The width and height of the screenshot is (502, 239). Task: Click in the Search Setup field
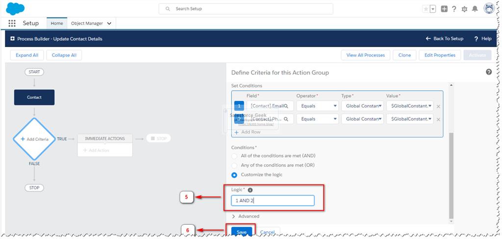pyautogui.click(x=246, y=9)
